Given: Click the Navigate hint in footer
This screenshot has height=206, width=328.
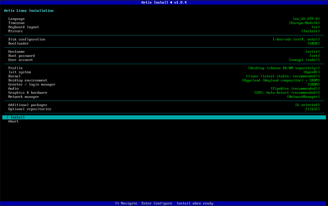Looking at the screenshot, I should pos(126,203).
